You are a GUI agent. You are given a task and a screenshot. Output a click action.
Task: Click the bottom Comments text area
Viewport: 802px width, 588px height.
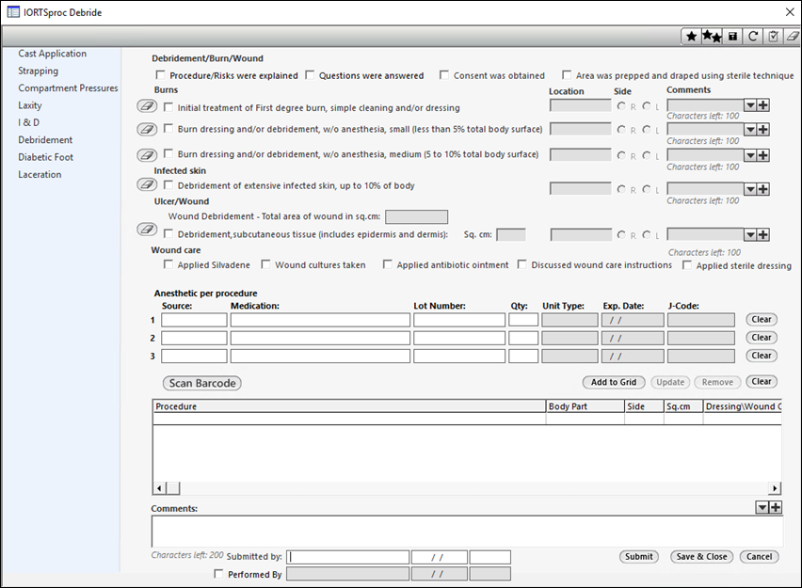[467, 531]
